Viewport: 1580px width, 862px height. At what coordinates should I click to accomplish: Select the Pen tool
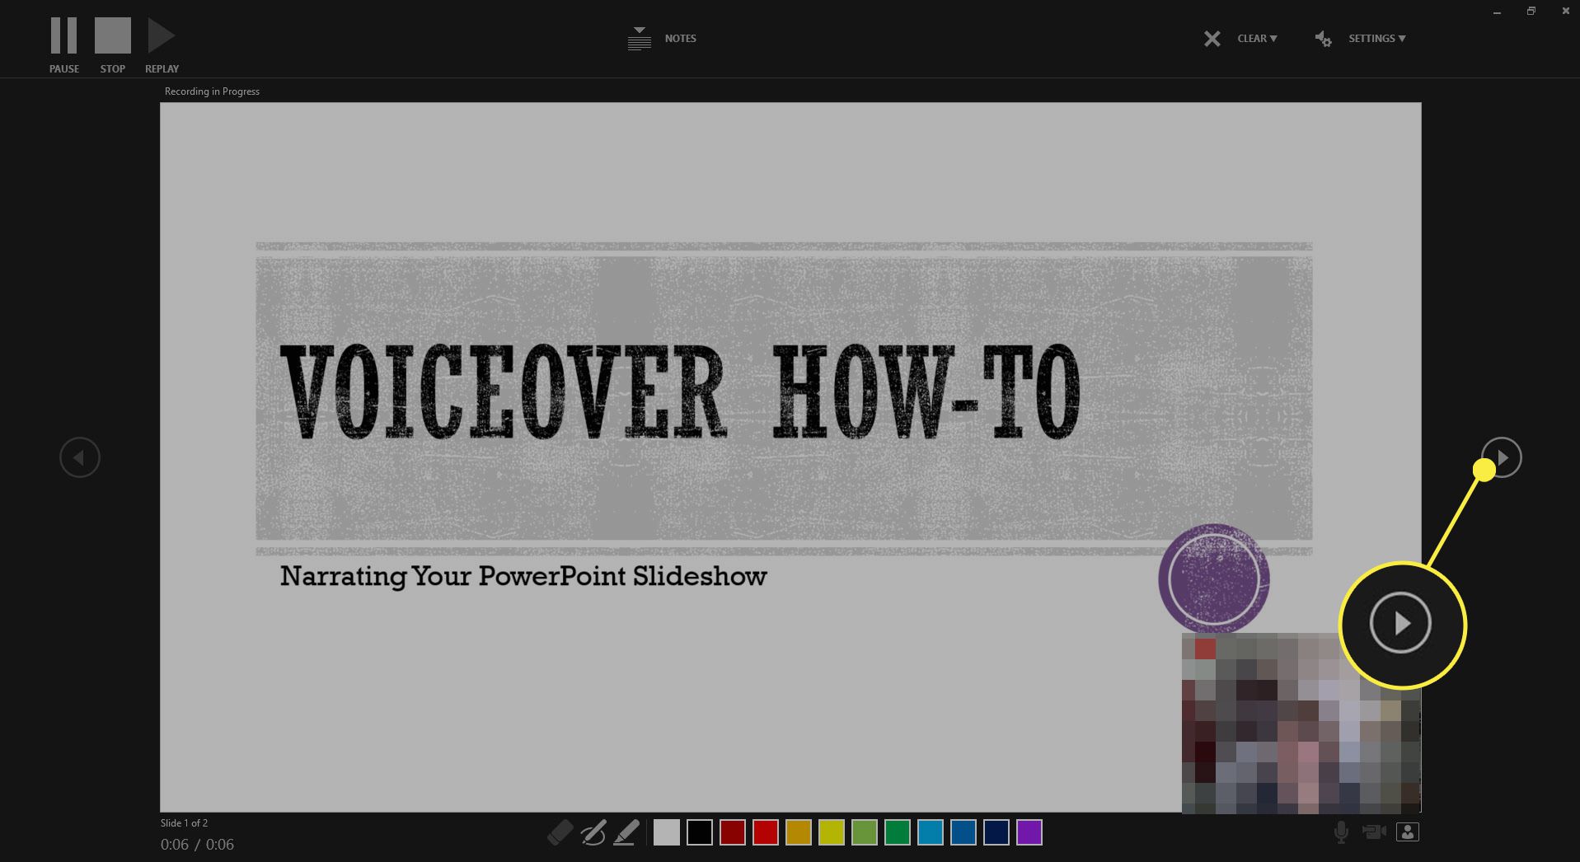pyautogui.click(x=593, y=832)
